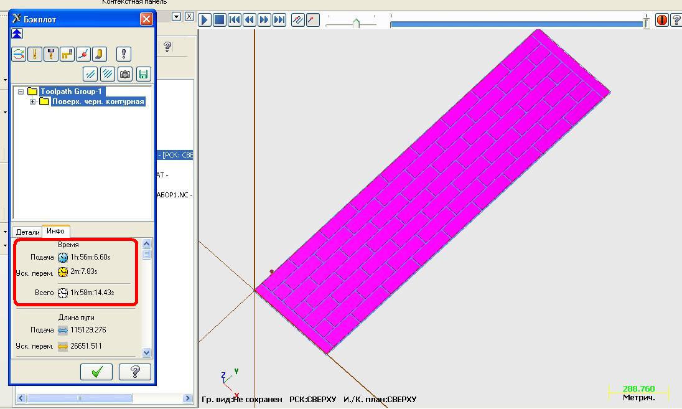The width and height of the screenshot is (682, 409).
Task: Jump to previous stop in playback
Action: point(235,19)
